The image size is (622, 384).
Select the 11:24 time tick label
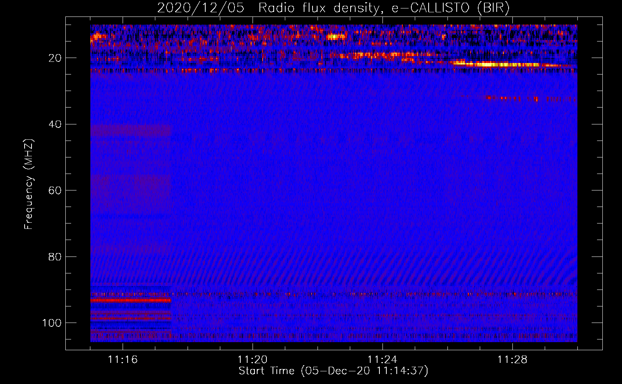point(383,359)
